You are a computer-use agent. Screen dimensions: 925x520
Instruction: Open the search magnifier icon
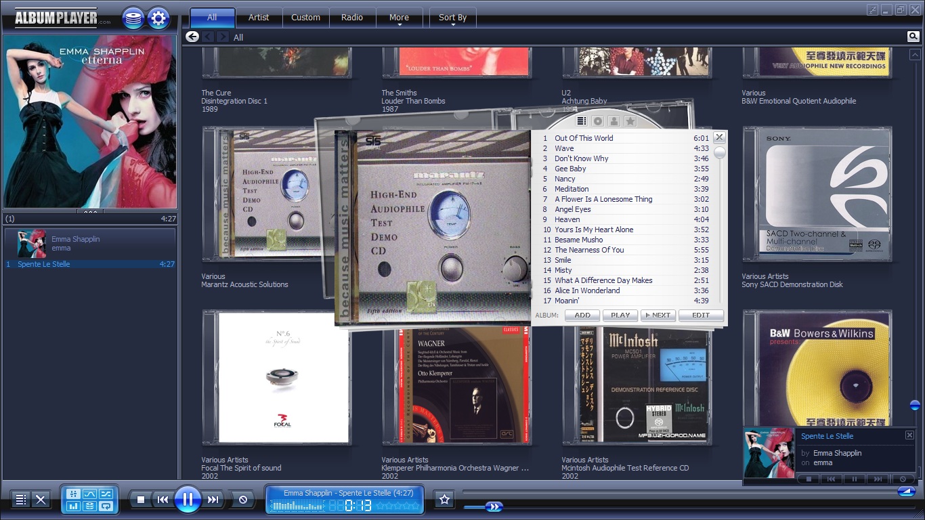[913, 37]
